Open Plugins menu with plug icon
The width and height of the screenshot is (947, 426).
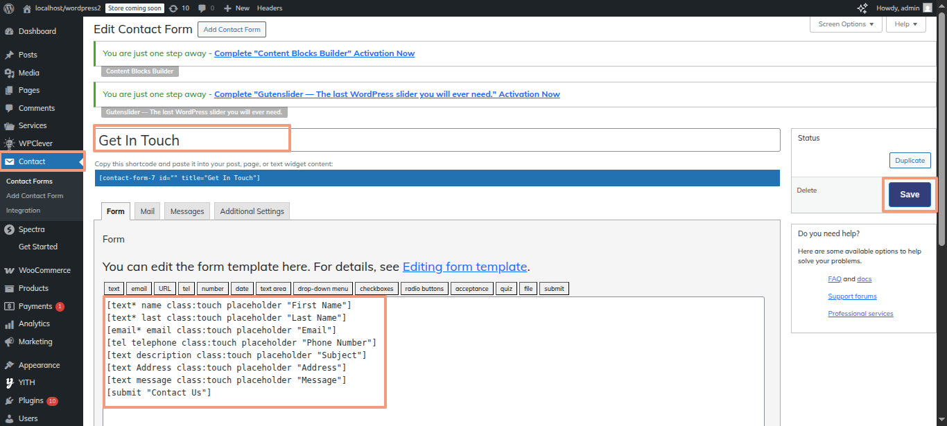[9, 400]
